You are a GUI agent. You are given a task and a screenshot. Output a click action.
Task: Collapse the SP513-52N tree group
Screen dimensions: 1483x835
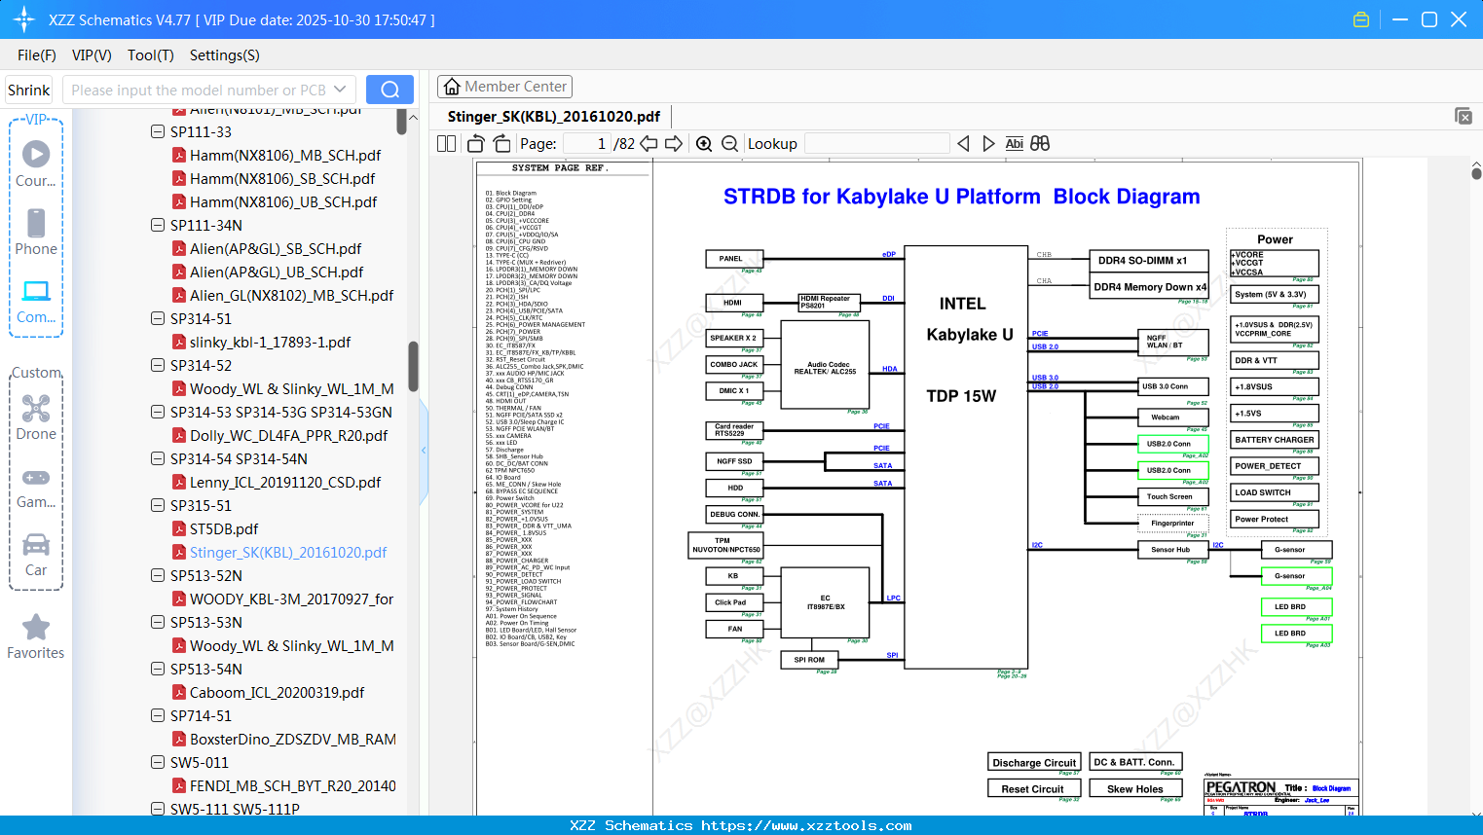(x=158, y=575)
